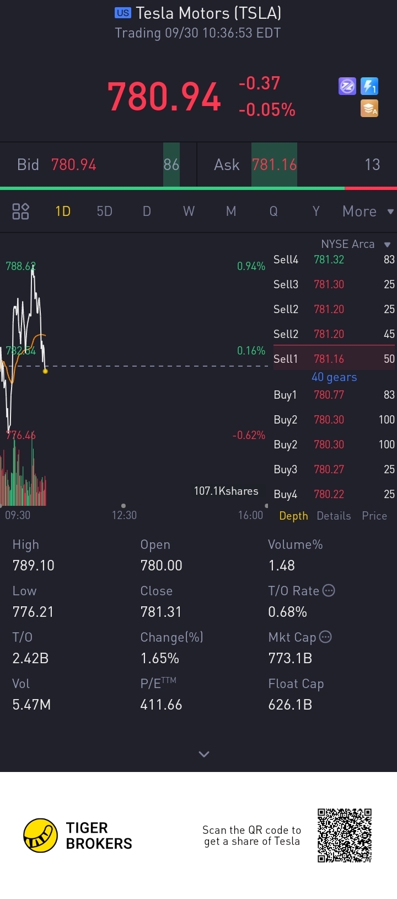Image resolution: width=397 pixels, height=899 pixels.
Task: Select the Buy1 780.77 order row
Action: tap(334, 395)
